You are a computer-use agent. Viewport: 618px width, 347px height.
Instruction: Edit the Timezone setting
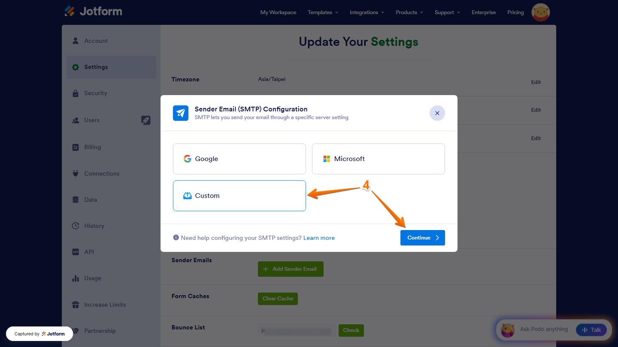[x=536, y=82]
